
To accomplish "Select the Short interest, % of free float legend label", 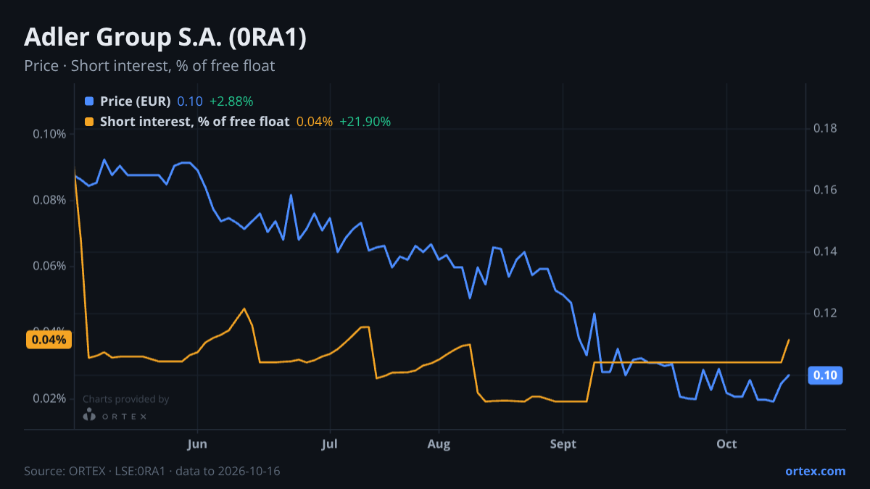I will click(x=194, y=122).
